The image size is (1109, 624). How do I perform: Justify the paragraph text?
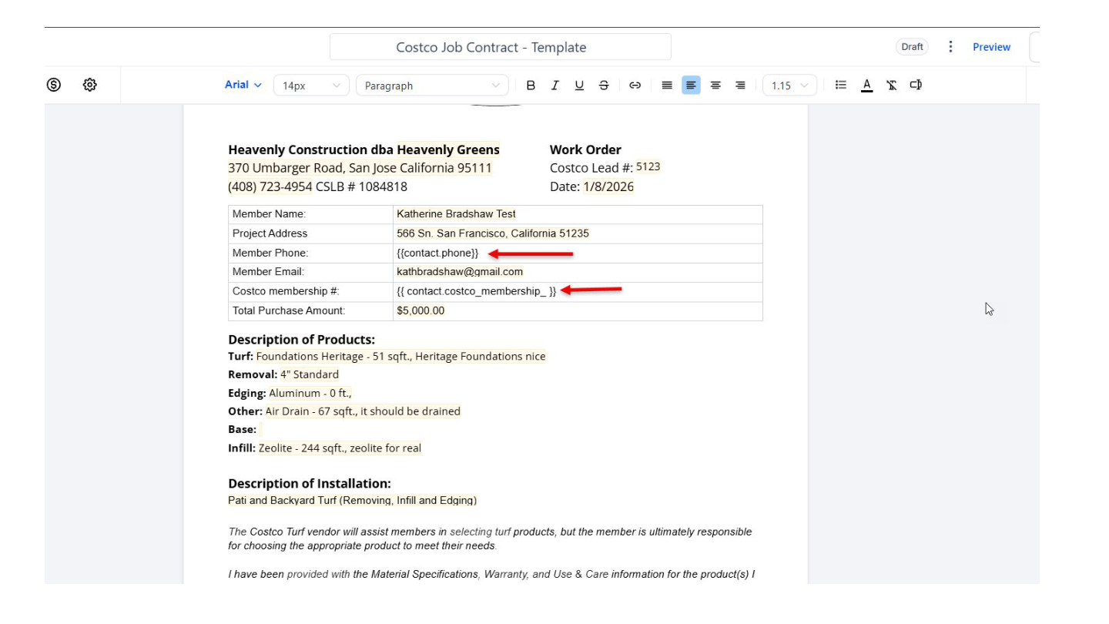pos(667,86)
